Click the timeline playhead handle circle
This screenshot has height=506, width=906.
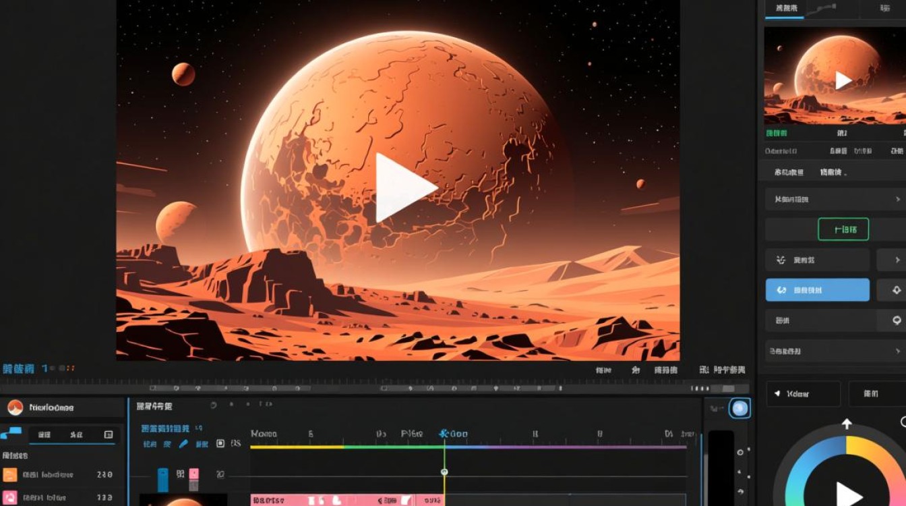point(444,472)
